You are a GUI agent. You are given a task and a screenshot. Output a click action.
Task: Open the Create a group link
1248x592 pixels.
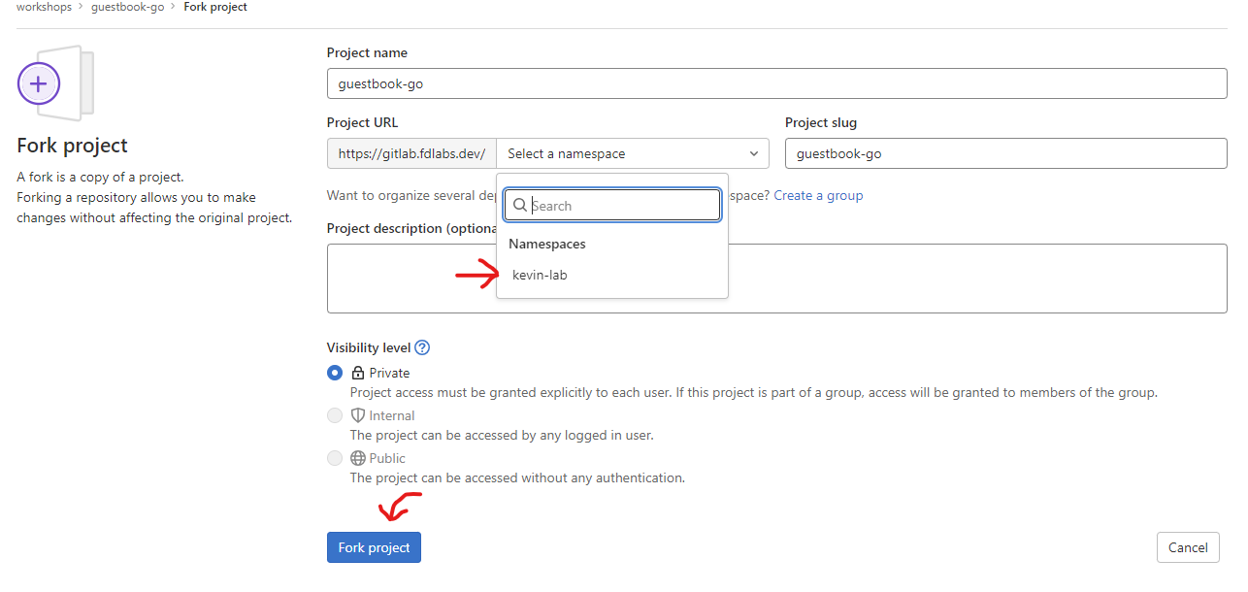[x=818, y=195]
